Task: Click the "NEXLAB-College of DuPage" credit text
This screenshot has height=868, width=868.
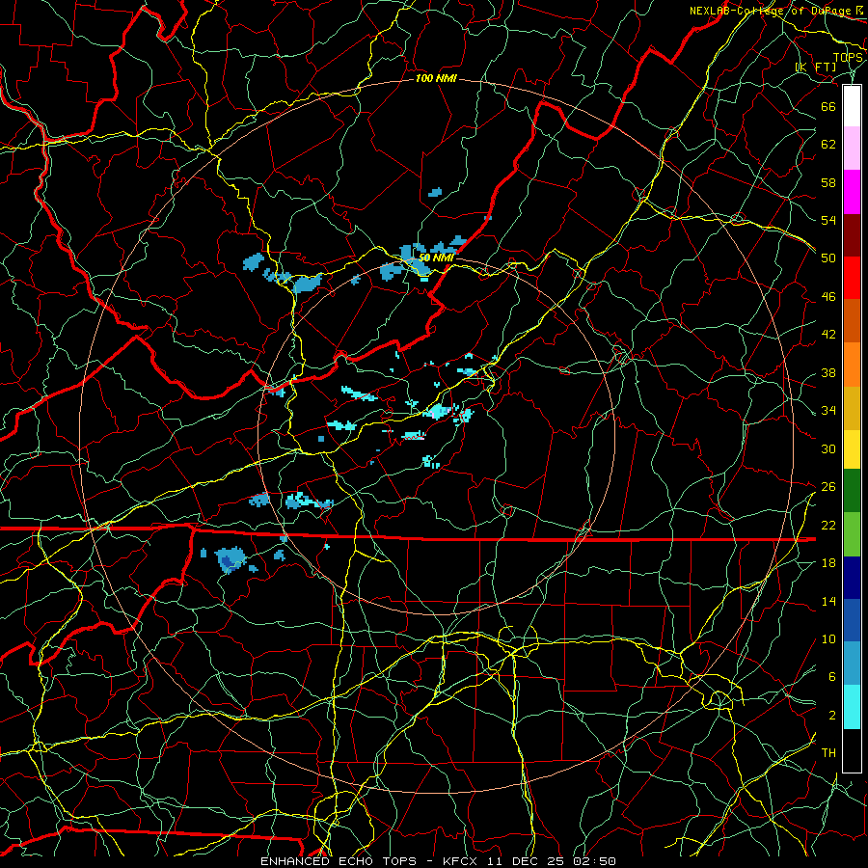Action: 771,11
